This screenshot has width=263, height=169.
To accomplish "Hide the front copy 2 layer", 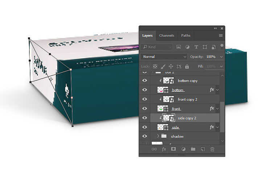I will pos(145,99).
